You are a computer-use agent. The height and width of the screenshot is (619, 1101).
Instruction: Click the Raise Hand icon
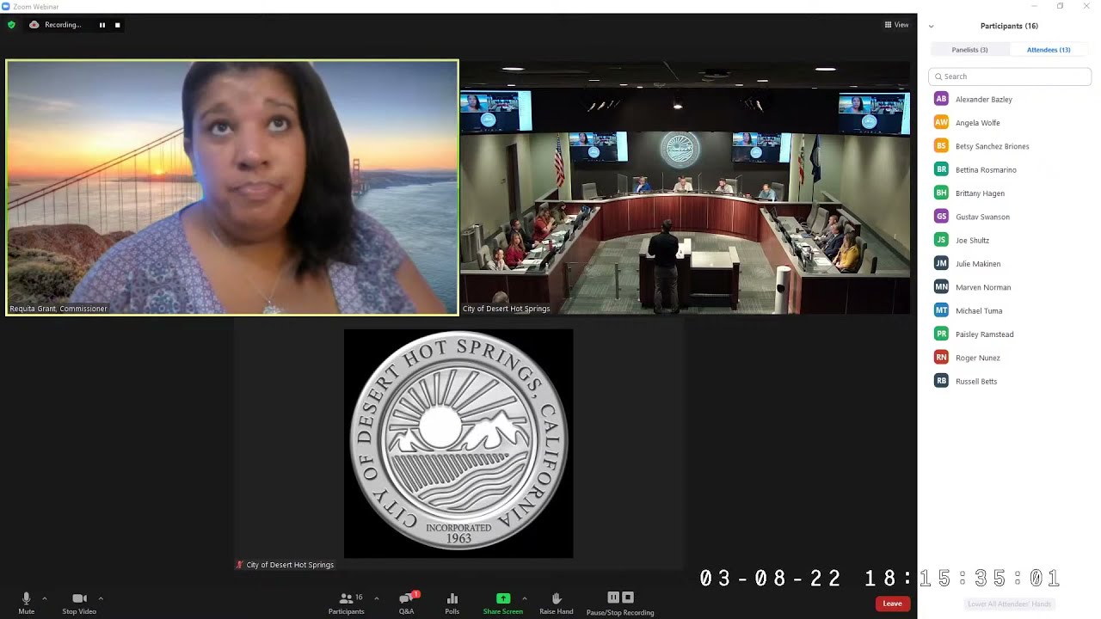(557, 598)
